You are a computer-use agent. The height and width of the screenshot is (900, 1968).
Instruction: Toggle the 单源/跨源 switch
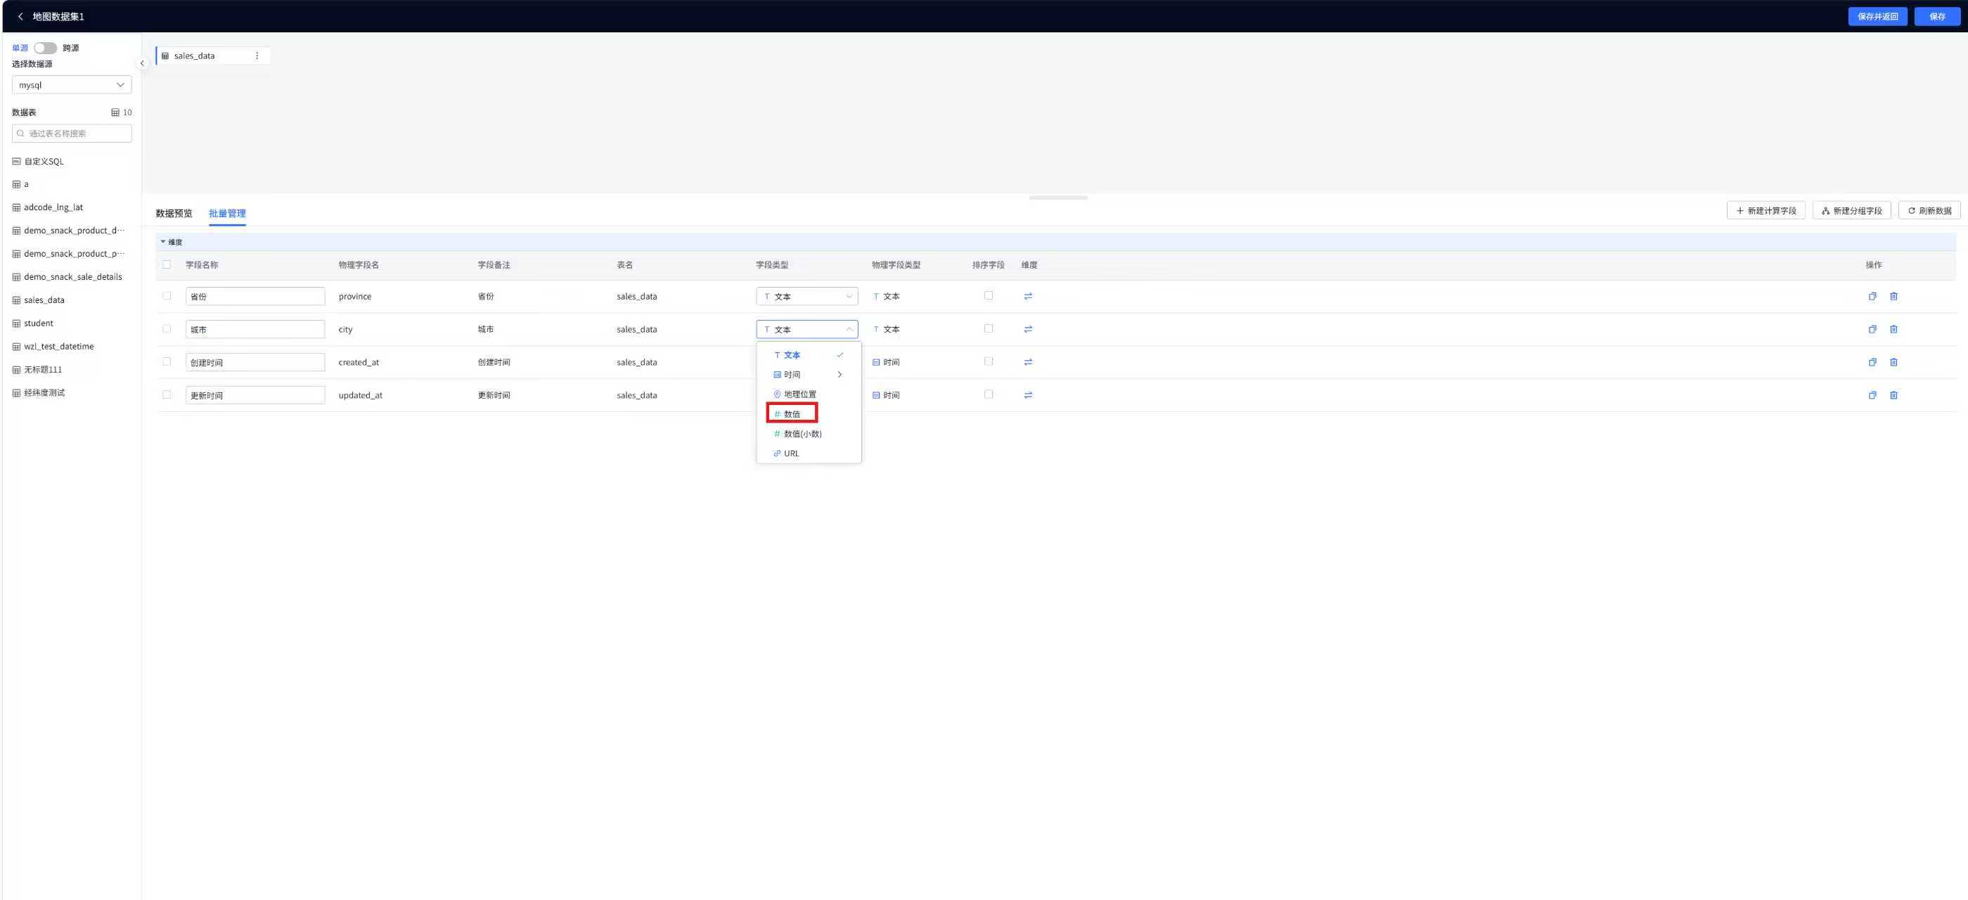point(45,48)
